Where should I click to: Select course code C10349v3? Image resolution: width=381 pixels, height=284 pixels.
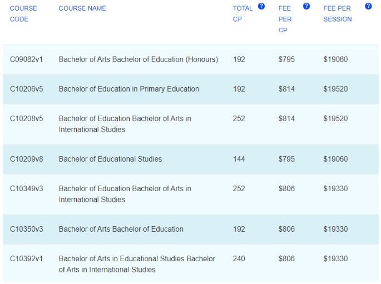click(26, 189)
